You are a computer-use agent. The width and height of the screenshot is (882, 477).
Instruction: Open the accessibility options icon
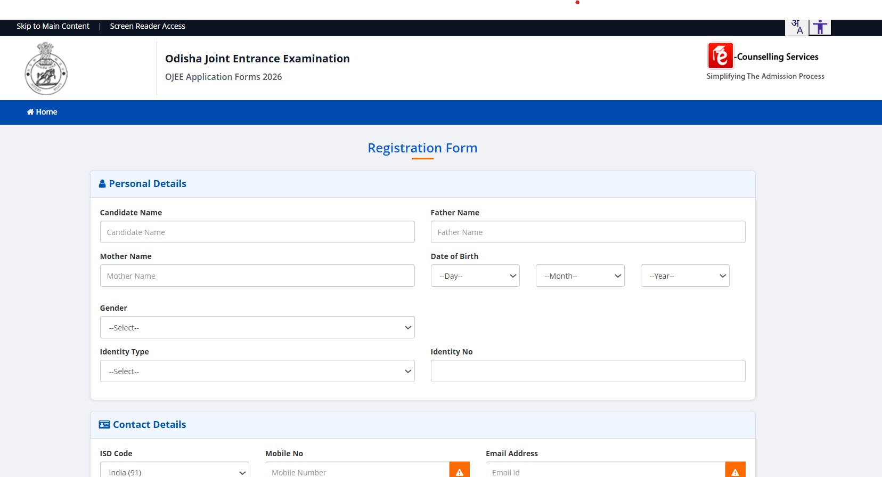tap(820, 27)
